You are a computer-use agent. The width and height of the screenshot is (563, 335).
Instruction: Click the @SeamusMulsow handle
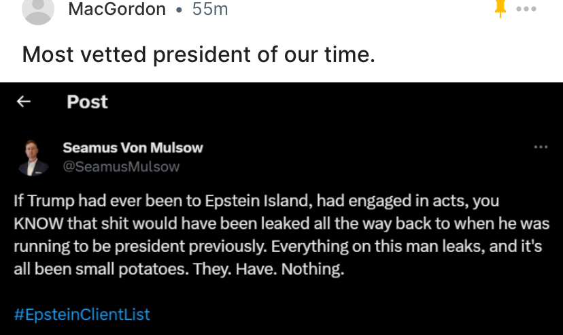(121, 166)
